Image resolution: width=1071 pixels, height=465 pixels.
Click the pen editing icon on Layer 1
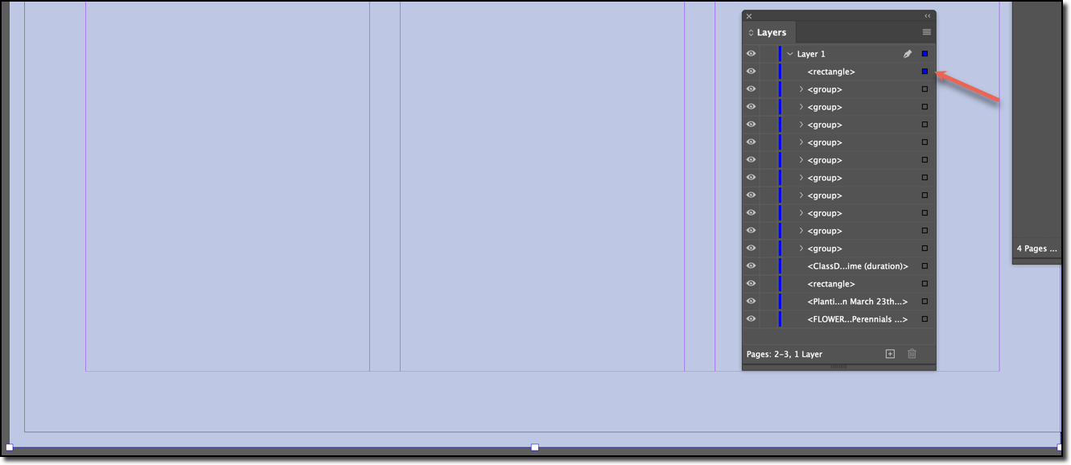(908, 53)
